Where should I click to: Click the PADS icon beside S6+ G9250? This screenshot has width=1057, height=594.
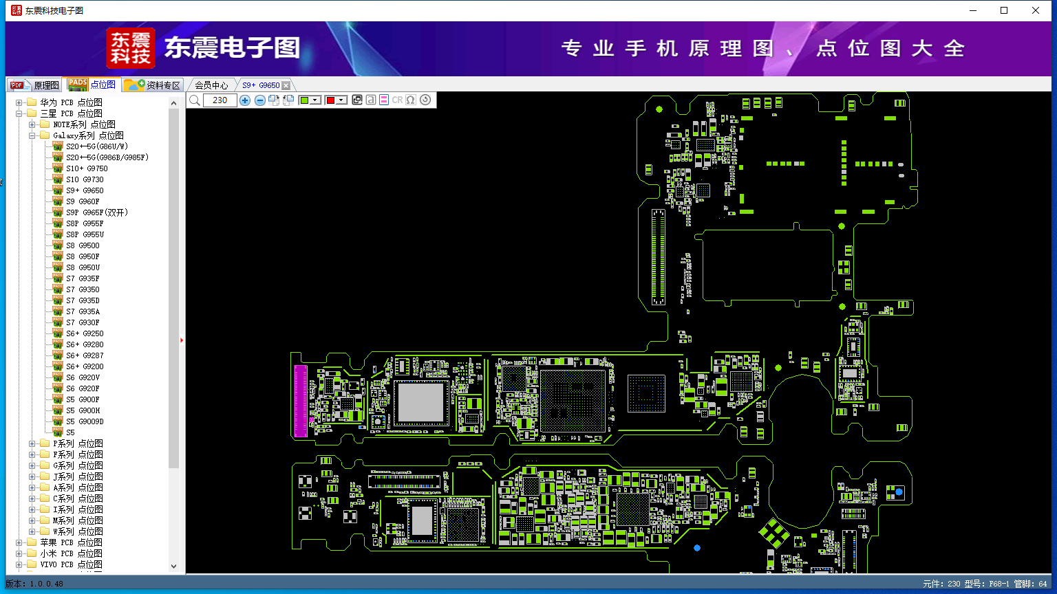(x=58, y=333)
